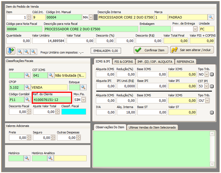Click Sair sem alterar / incluir button
This screenshot has height=173, width=221.
coord(192,50)
